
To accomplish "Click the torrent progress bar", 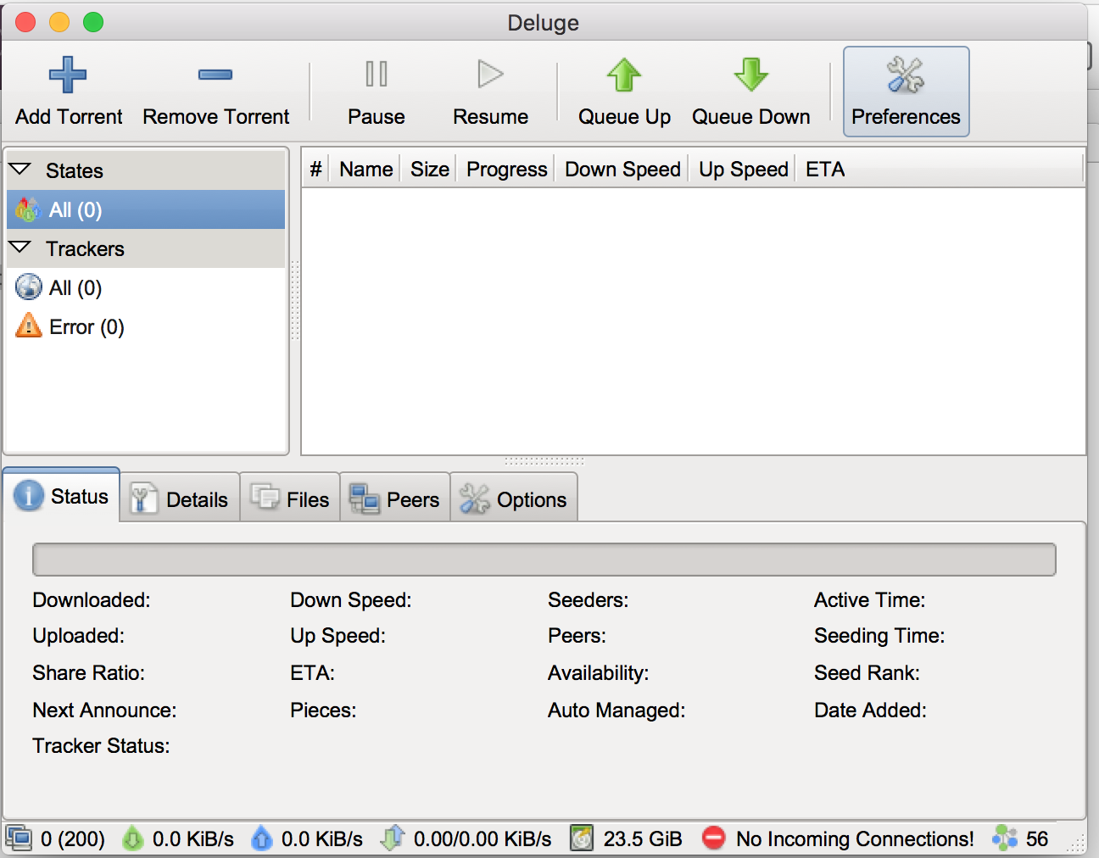I will (544, 560).
